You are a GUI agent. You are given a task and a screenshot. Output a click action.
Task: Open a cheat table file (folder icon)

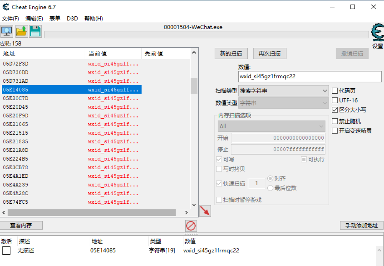(x=21, y=31)
